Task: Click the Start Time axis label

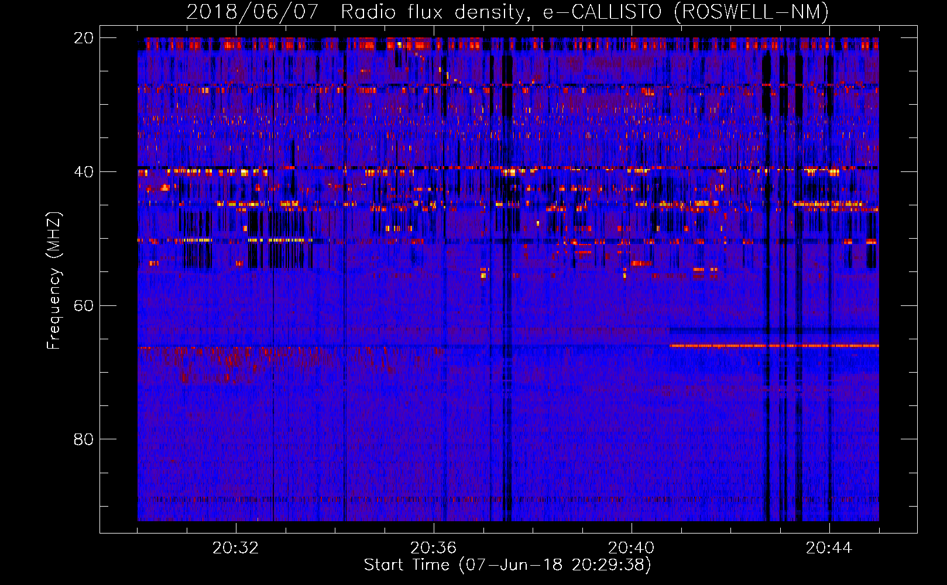Action: click(507, 565)
